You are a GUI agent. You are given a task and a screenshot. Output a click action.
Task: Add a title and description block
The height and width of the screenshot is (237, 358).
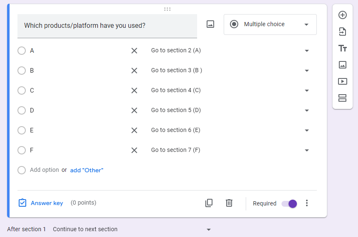pos(343,48)
